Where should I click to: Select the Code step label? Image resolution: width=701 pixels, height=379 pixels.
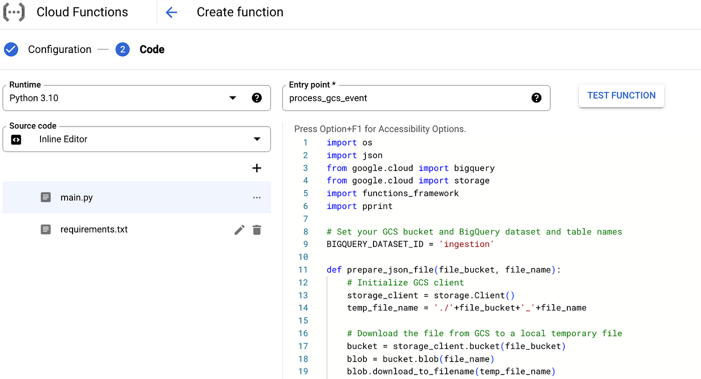[152, 49]
